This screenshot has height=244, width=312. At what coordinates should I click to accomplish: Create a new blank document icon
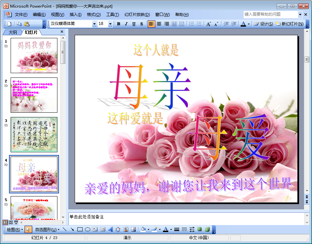click(x=10, y=24)
